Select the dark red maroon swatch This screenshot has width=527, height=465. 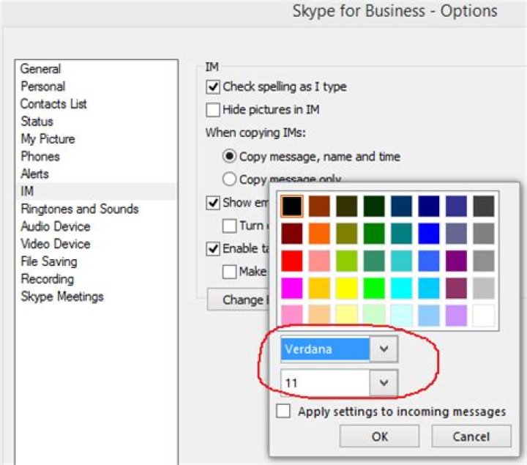pos(292,234)
